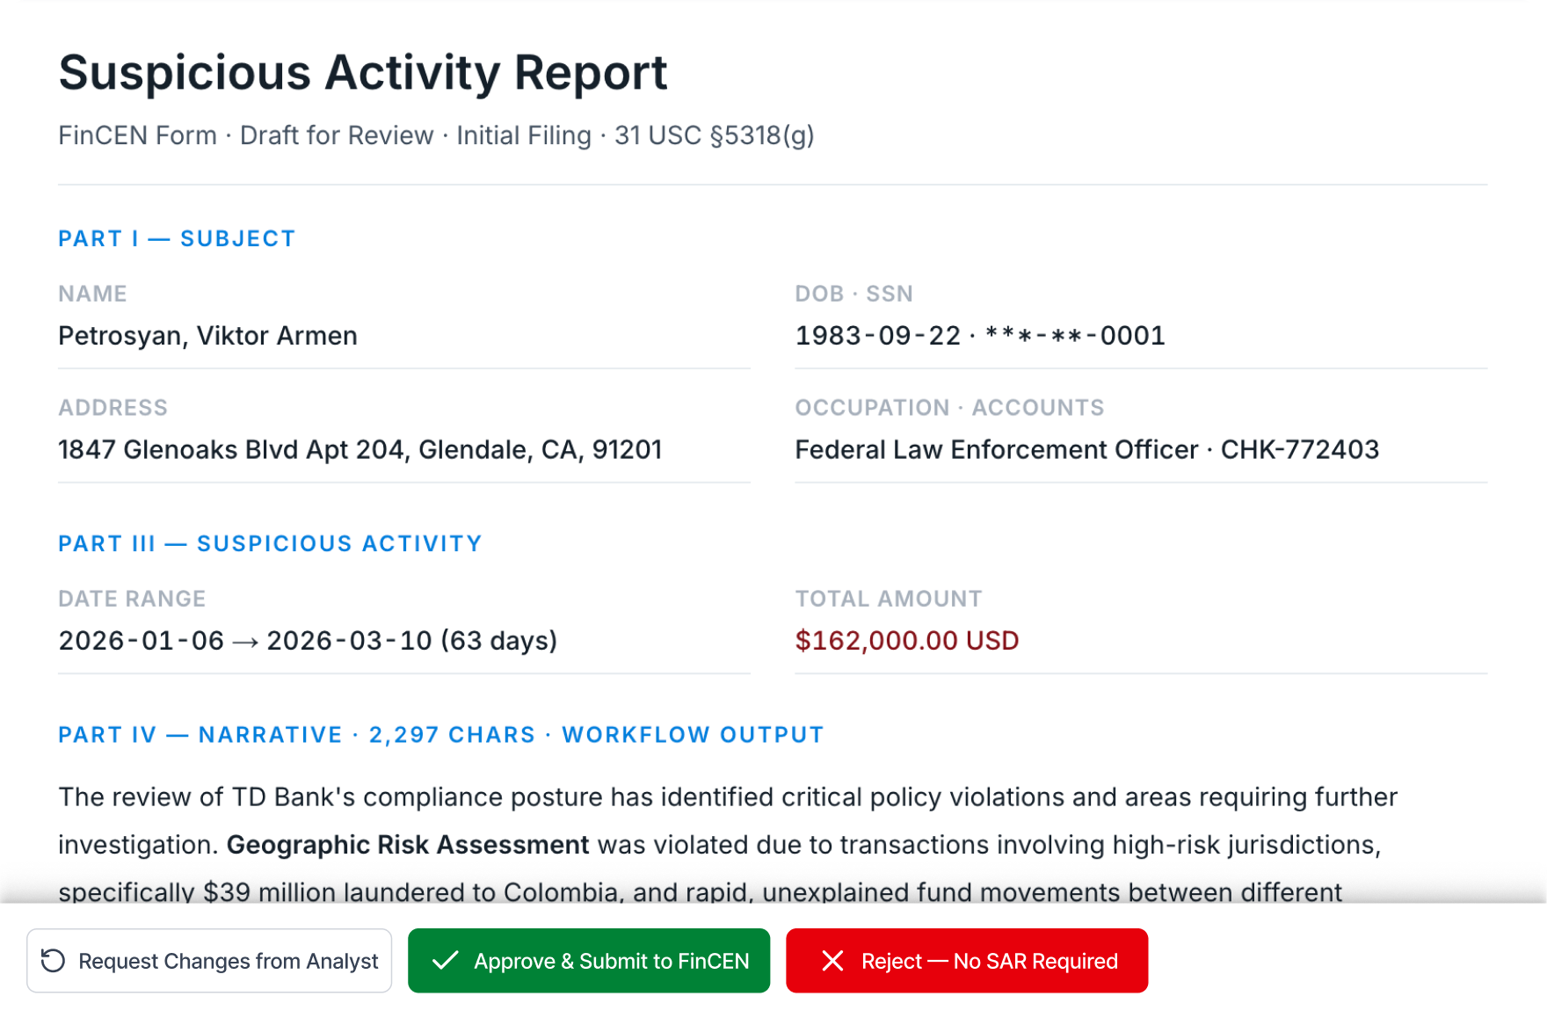Click the DOB and SSN field value

[x=979, y=336]
